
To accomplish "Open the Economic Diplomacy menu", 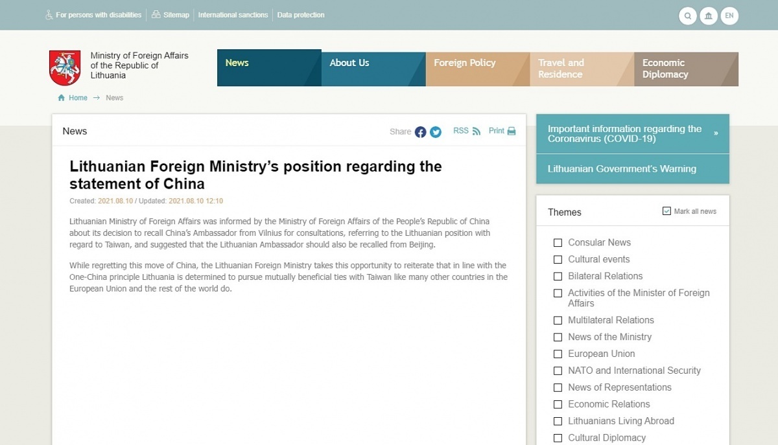I will click(x=686, y=69).
